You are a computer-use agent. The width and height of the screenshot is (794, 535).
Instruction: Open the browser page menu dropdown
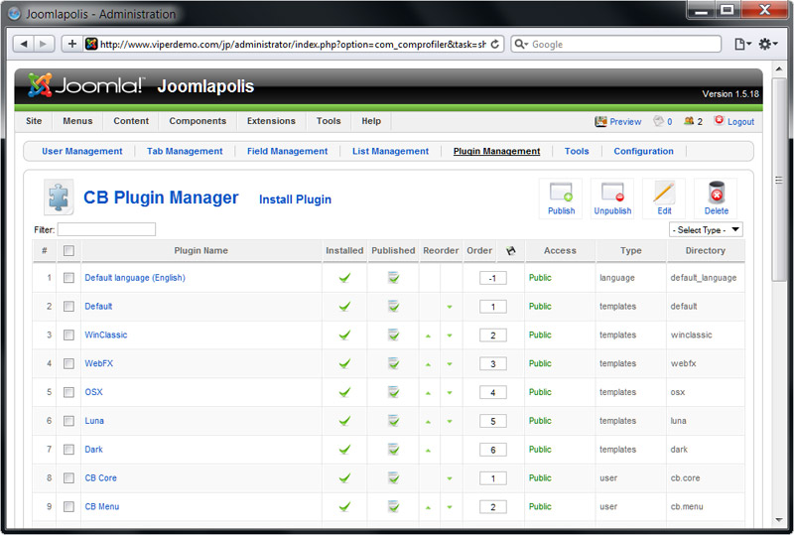pyautogui.click(x=742, y=44)
